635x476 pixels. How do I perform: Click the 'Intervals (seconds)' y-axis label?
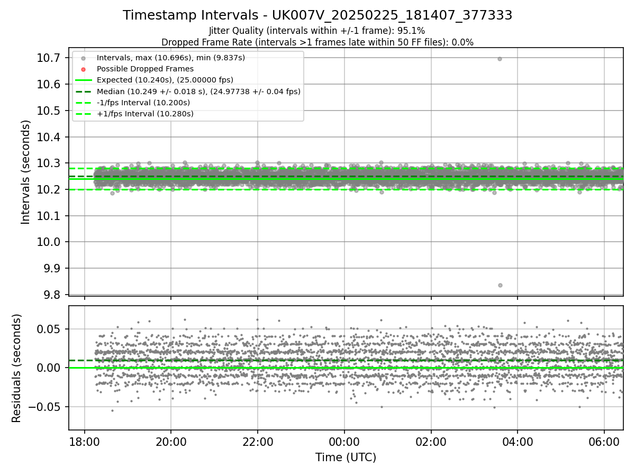[26, 172]
